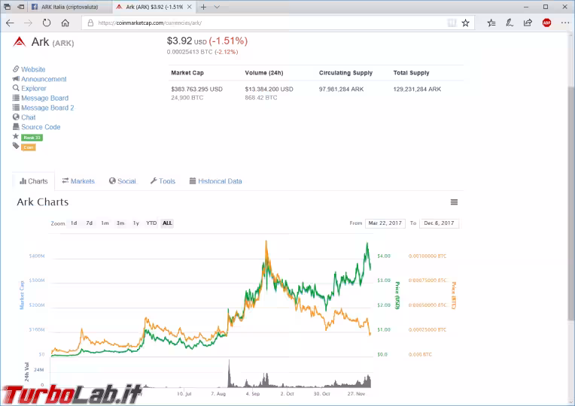Open reading view book icon
The height and width of the screenshot is (406, 575).
pos(452,23)
